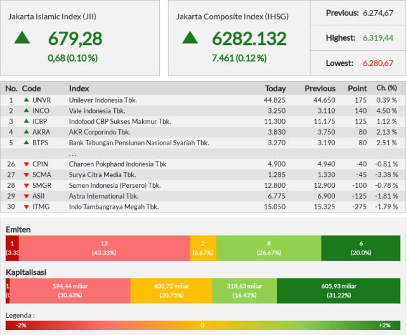Open Indofood CBP Sukses Makmur Tbk. row
Image resolution: width=406 pixels, height=335 pixels.
[x=120, y=121]
